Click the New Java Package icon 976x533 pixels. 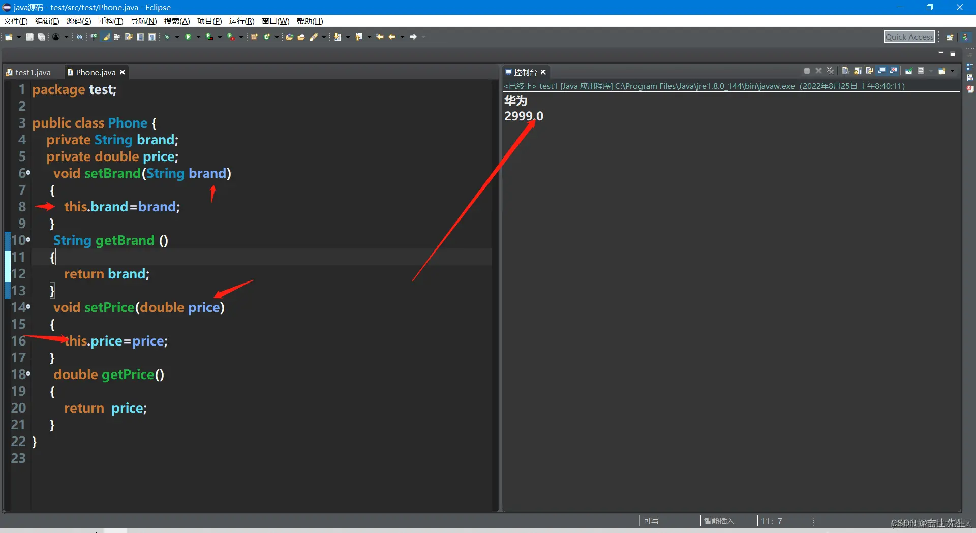click(254, 37)
